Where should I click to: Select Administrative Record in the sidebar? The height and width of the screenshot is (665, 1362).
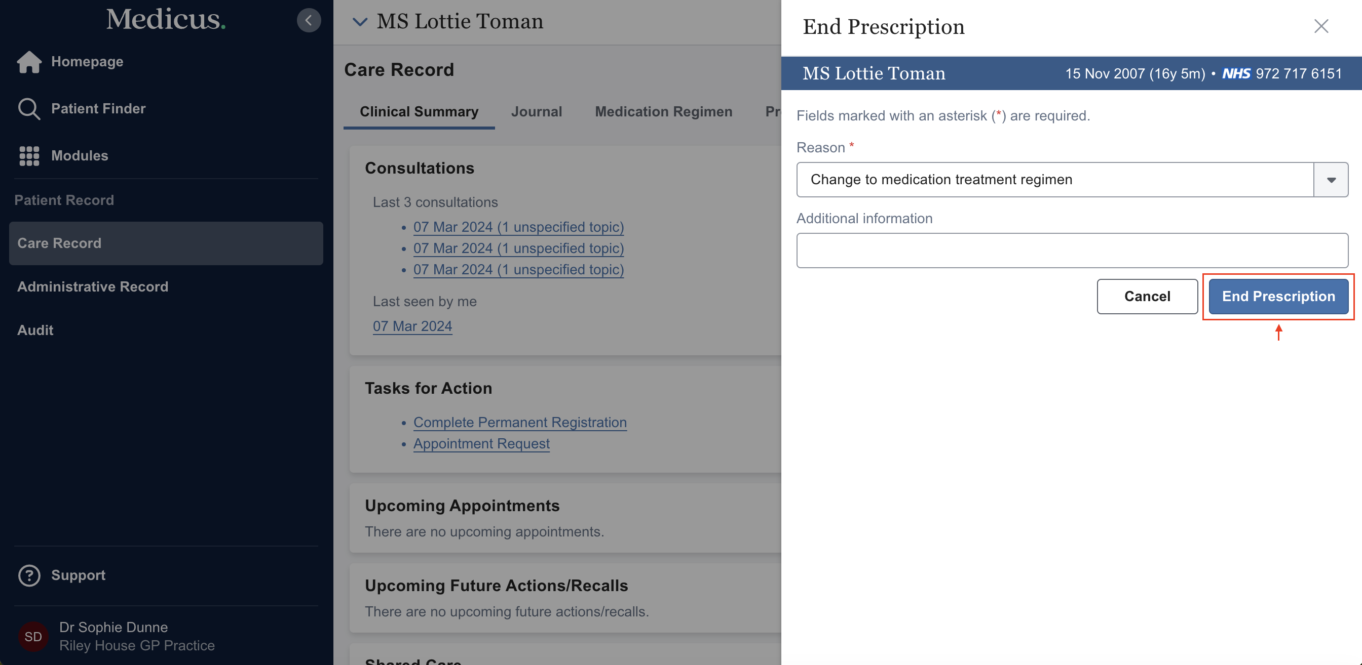coord(93,287)
